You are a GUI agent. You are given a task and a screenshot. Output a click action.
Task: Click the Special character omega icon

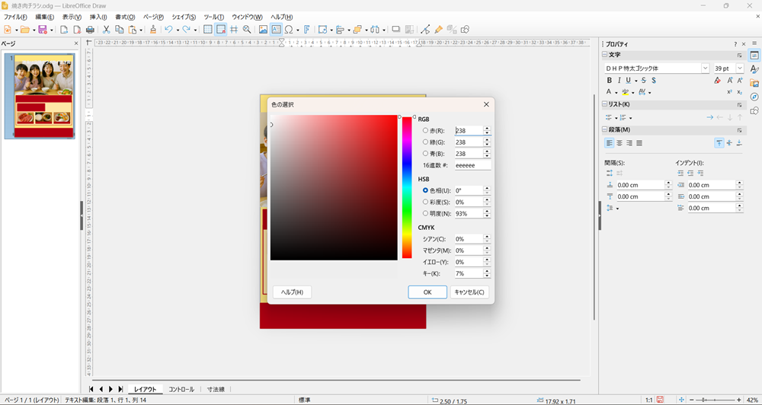(x=289, y=29)
